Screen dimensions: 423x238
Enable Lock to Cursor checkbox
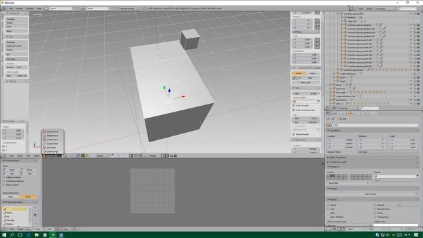coord(293,106)
